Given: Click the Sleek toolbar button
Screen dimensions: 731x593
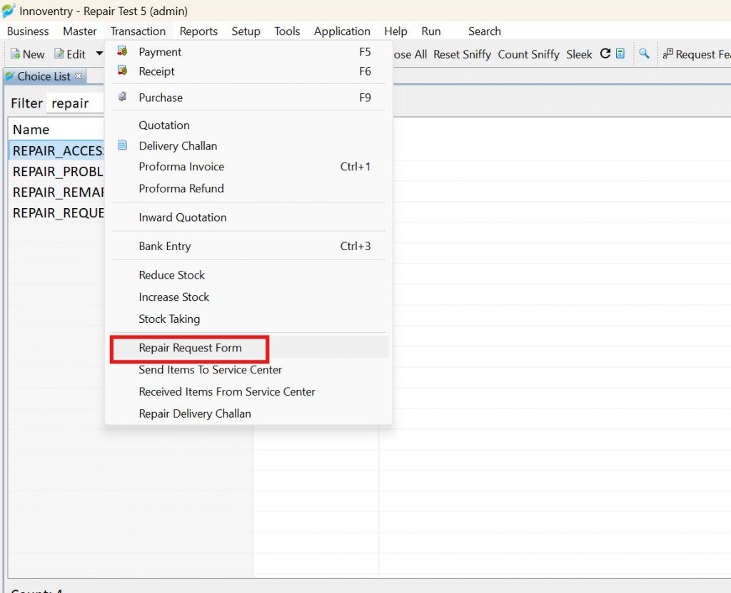Looking at the screenshot, I should click(579, 54).
